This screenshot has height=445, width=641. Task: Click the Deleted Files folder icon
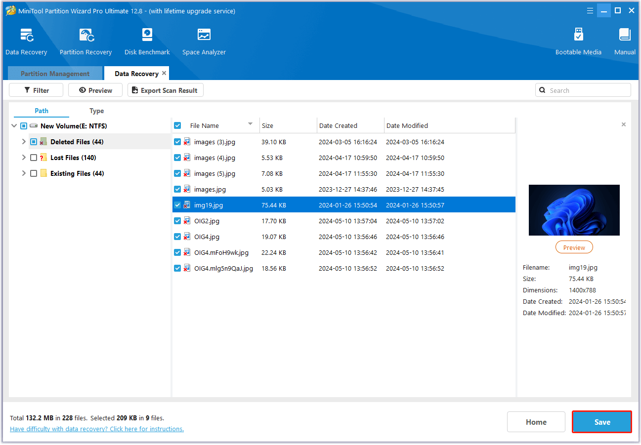43,142
